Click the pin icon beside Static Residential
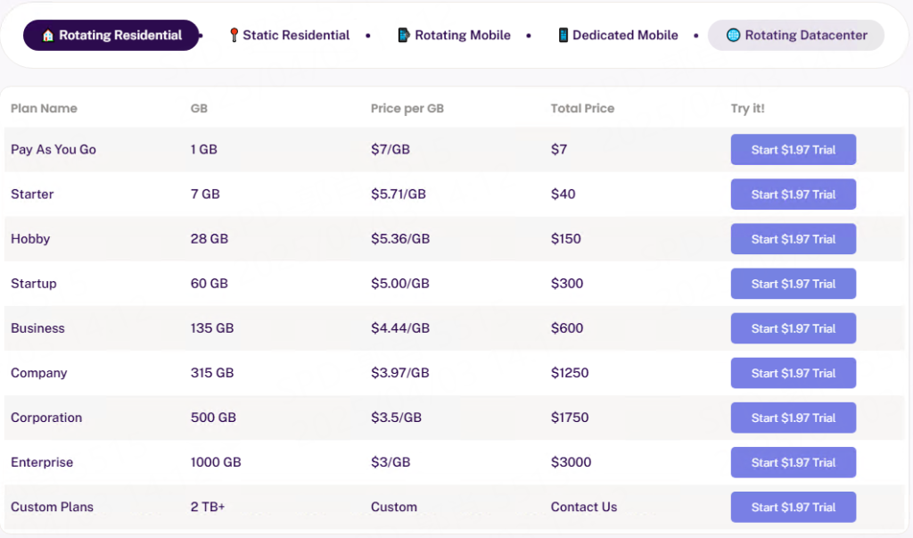Screen dimensions: 913x538 pos(234,36)
